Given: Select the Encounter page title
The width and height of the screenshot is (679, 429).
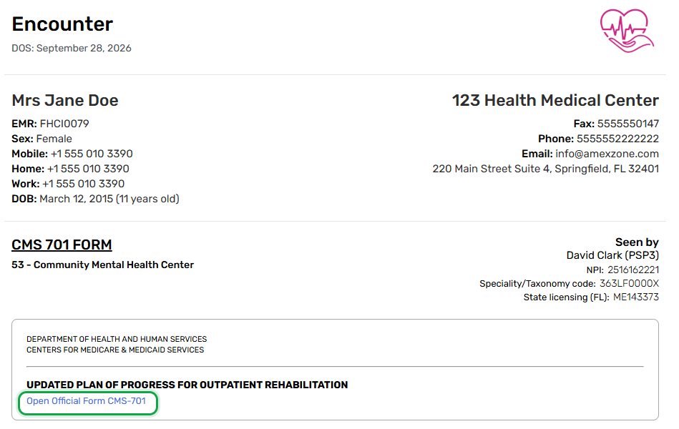Looking at the screenshot, I should pyautogui.click(x=62, y=24).
